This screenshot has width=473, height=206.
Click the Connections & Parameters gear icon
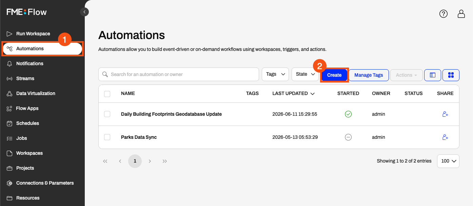[9, 183]
